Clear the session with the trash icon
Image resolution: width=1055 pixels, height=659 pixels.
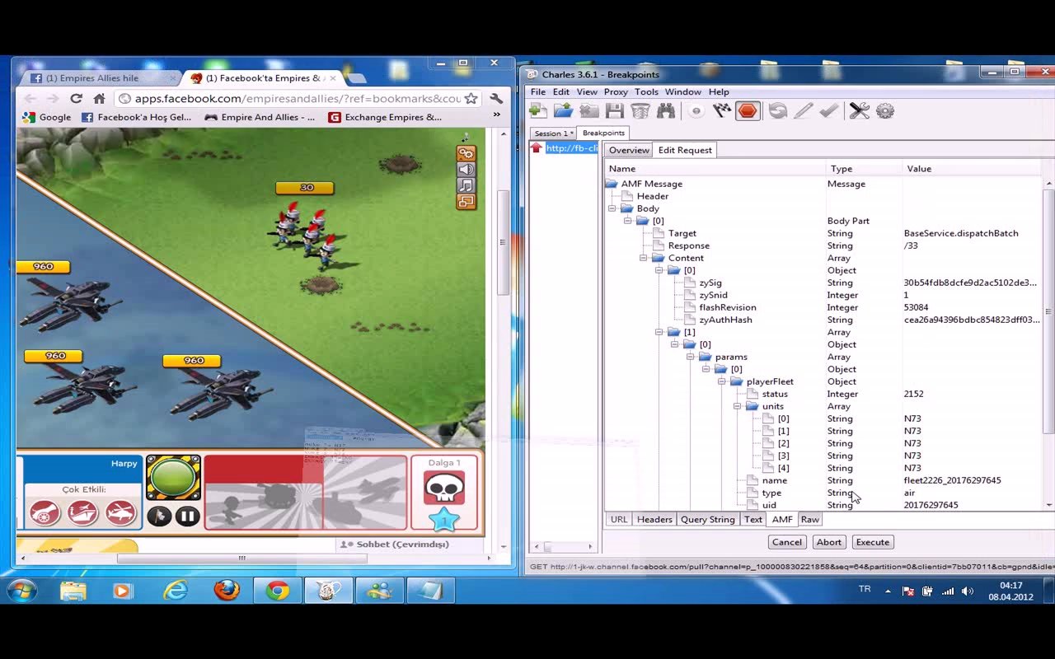tap(640, 111)
